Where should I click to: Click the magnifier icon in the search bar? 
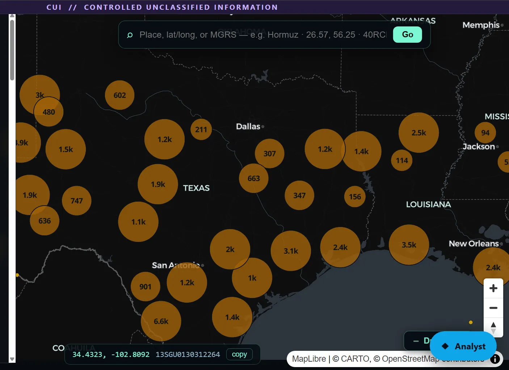[130, 35]
